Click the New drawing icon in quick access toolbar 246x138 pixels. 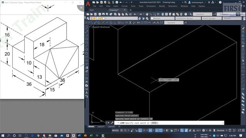pos(94,2)
